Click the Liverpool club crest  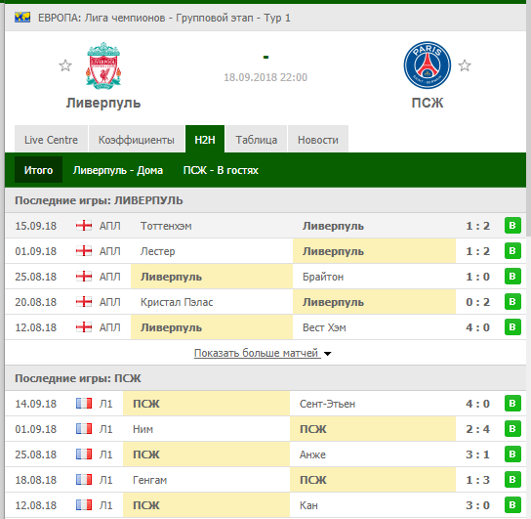[x=103, y=65]
